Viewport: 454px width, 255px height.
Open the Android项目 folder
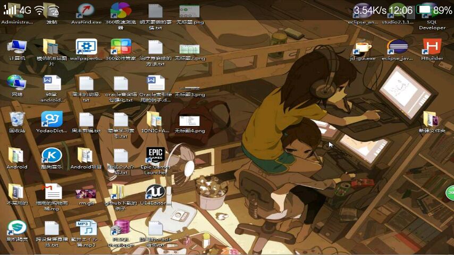click(86, 158)
